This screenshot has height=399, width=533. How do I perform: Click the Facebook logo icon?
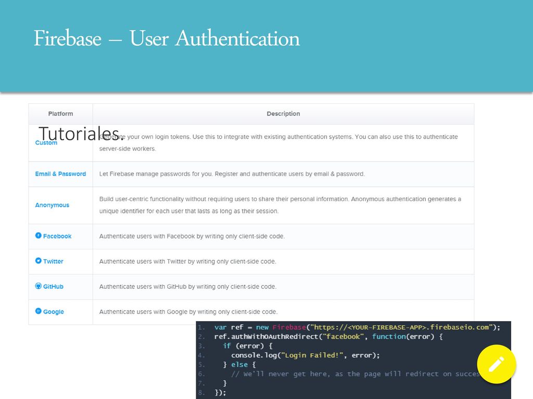coord(39,235)
